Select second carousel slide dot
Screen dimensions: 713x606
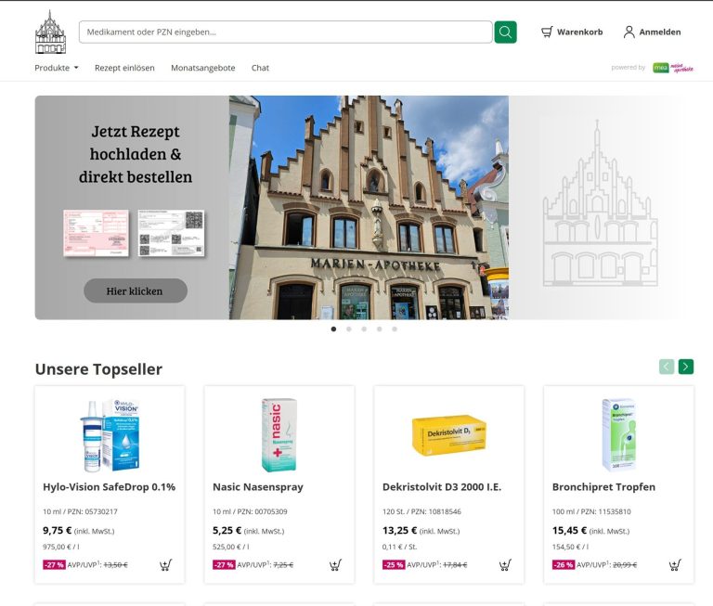click(349, 329)
